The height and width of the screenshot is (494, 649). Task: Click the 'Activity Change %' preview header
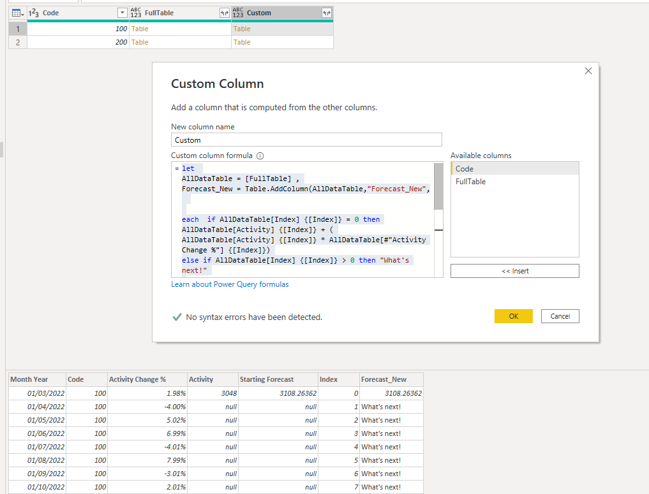pyautogui.click(x=147, y=379)
